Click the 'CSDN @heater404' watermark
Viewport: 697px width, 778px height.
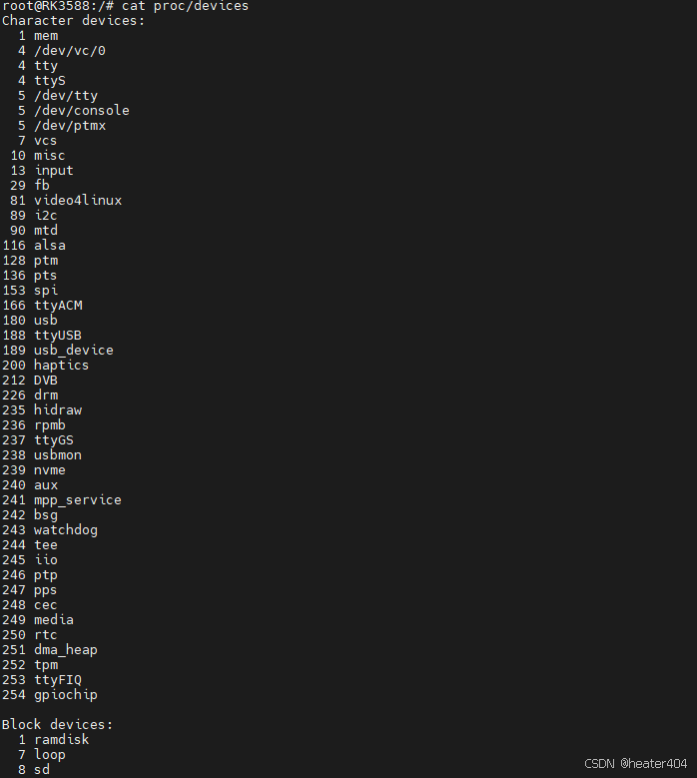[635, 764]
